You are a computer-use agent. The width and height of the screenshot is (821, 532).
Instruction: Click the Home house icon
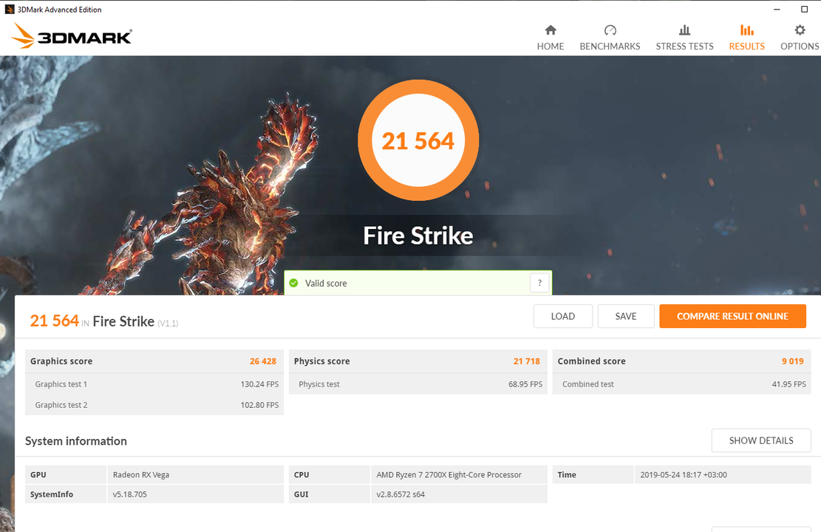point(551,30)
